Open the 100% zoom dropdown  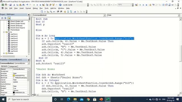pos(131,5)
